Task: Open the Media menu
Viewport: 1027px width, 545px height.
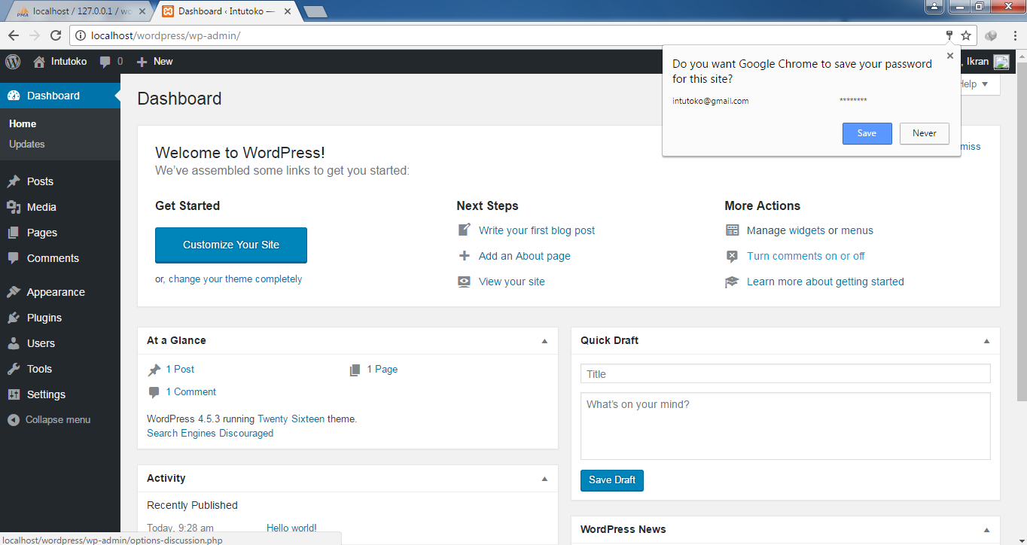Action: click(x=60, y=207)
